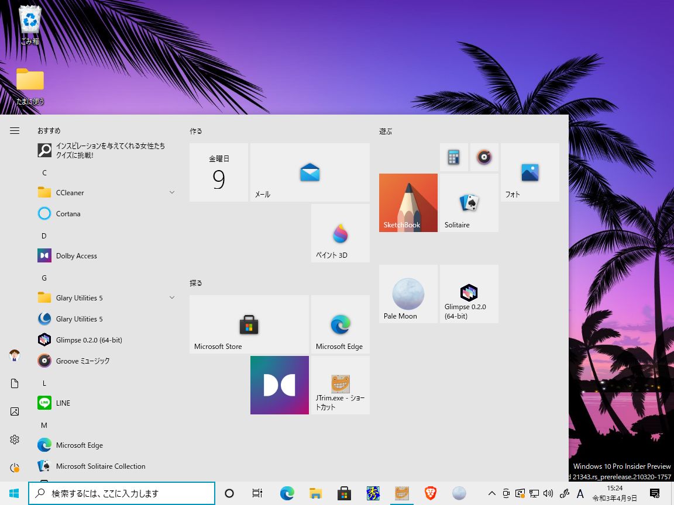
Task: Launch the Glimpse 0.2.0 tile
Action: [468, 293]
